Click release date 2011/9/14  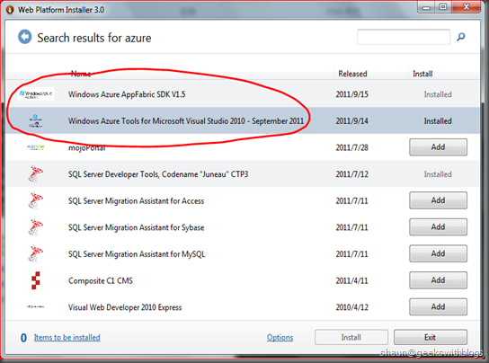tap(351, 121)
